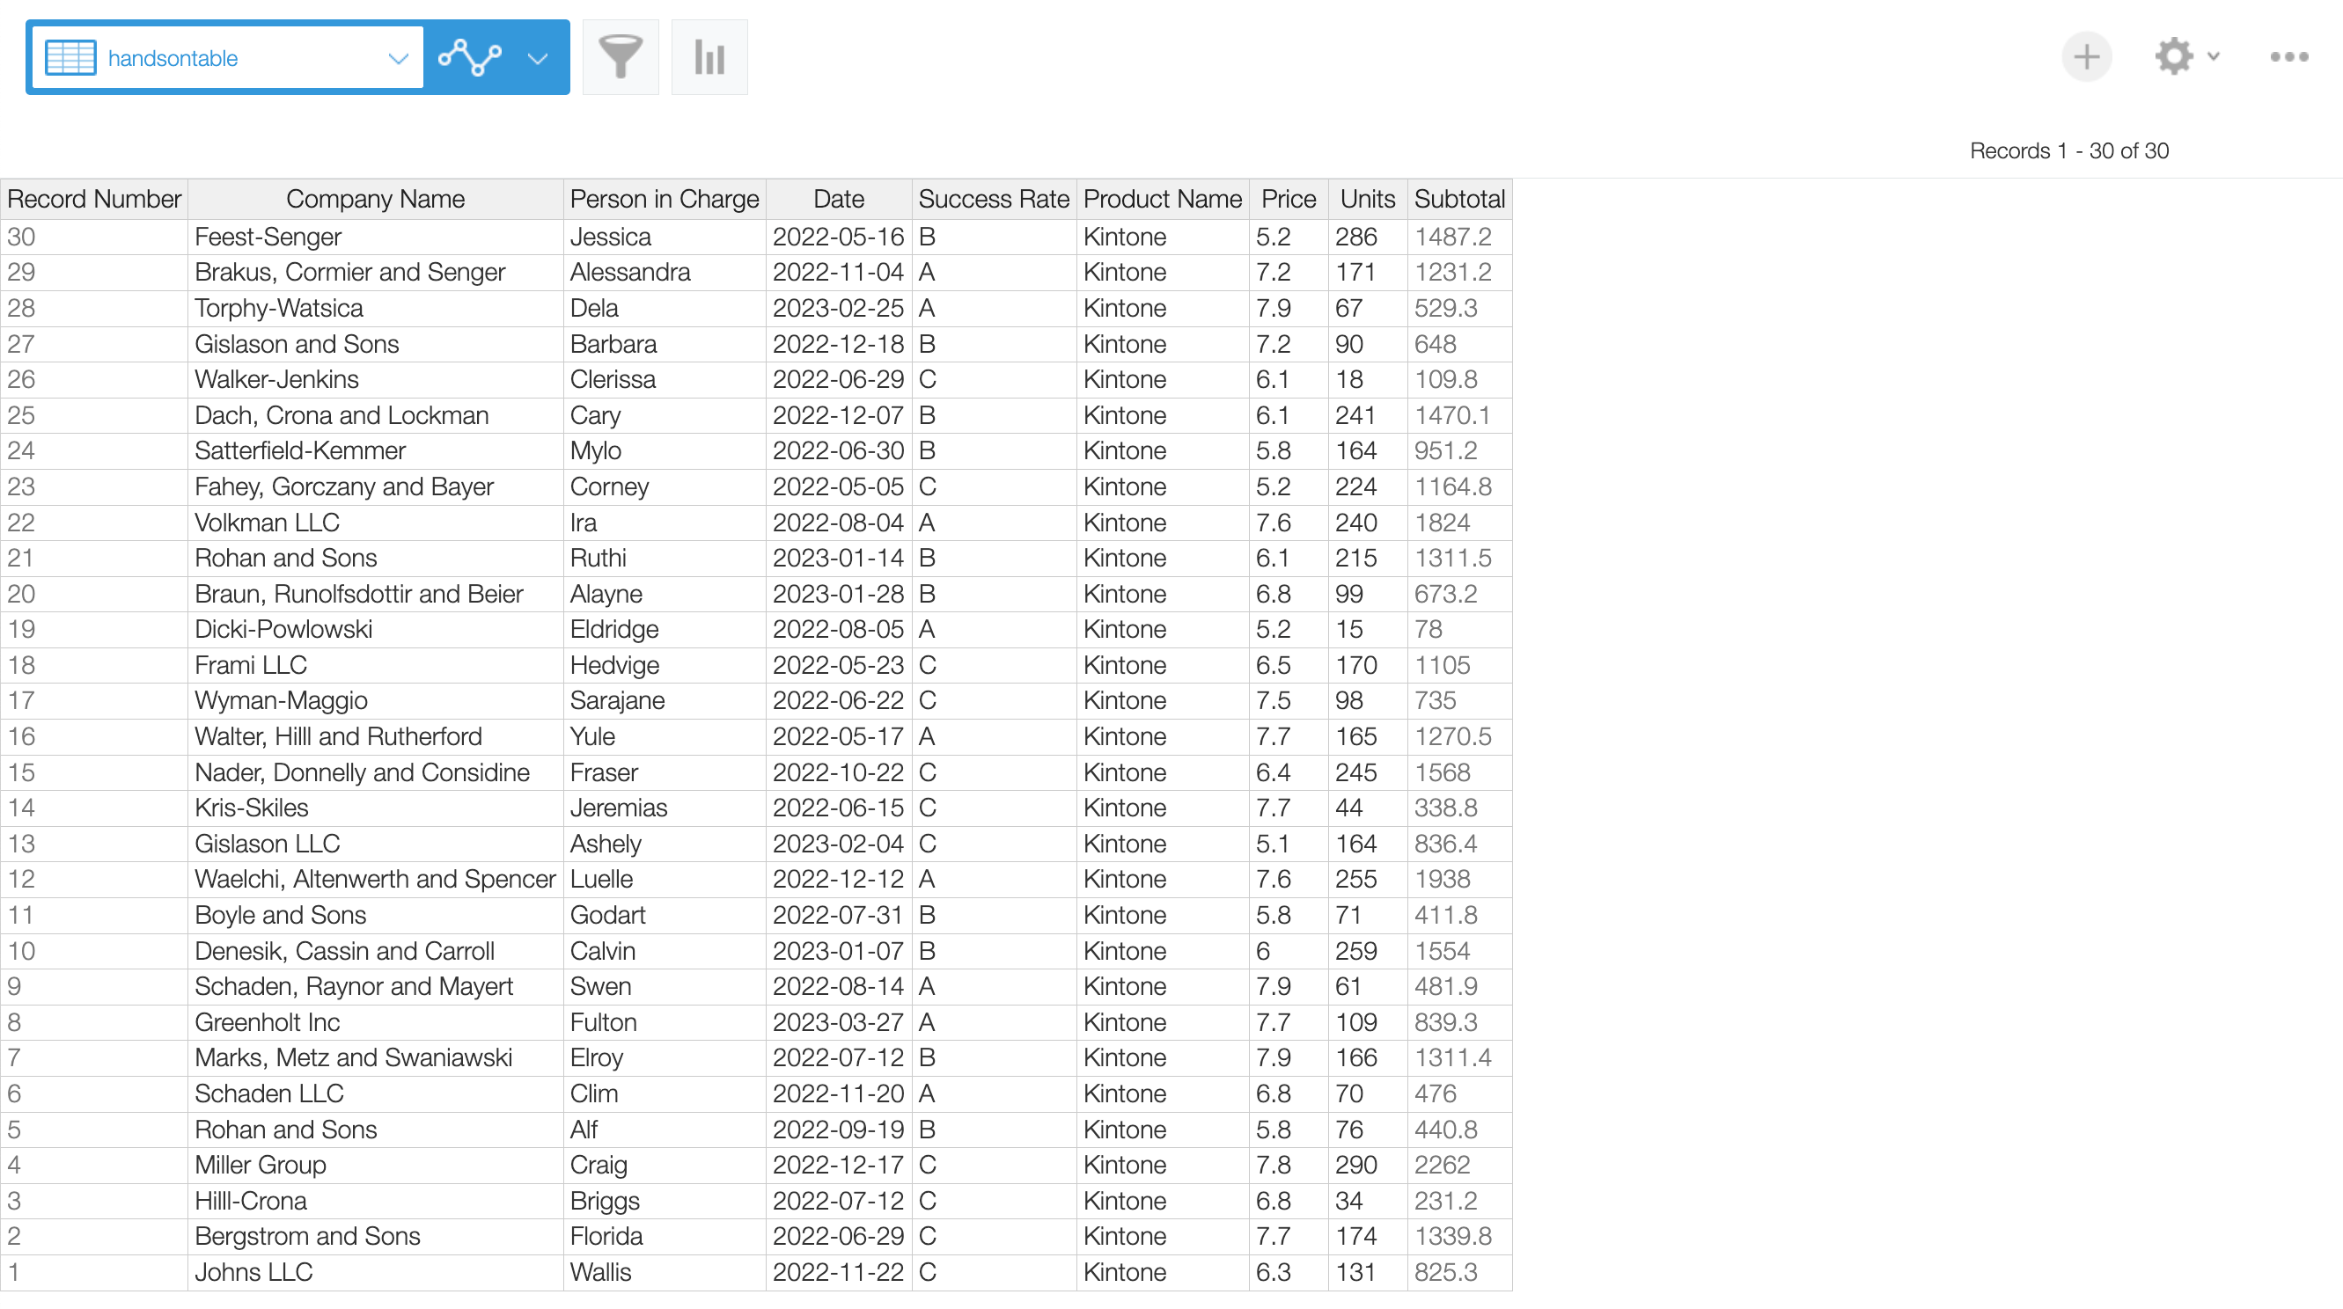Viewport: 2343px width, 1309px height.
Task: Open the process flow graph icon
Action: click(x=469, y=57)
